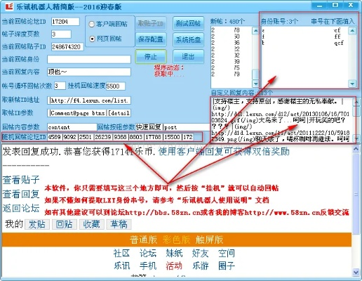
Task: Focus the 当前回帖贴子ID field
Action: click(x=67, y=47)
